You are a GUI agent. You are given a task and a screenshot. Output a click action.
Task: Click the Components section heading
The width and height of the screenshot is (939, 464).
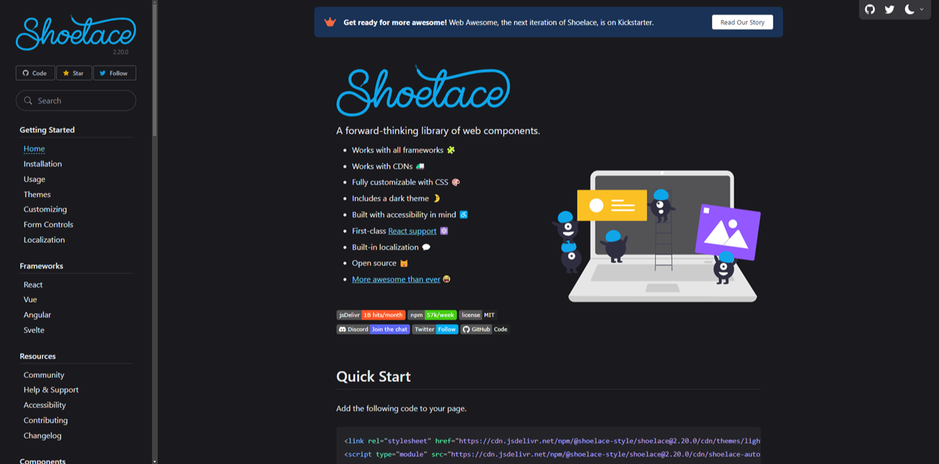42,461
